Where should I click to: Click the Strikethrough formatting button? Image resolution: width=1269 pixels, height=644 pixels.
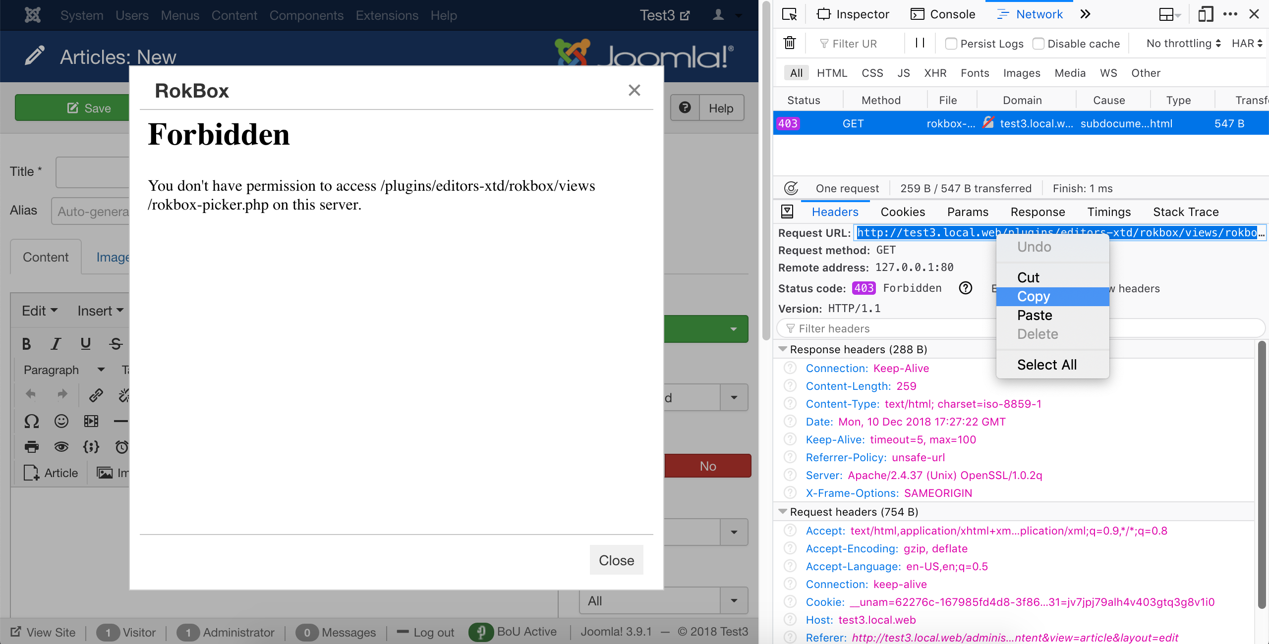115,343
